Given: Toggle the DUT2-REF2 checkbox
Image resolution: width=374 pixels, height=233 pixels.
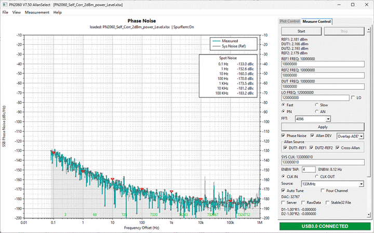Looking at the screenshot, I should [311, 148].
